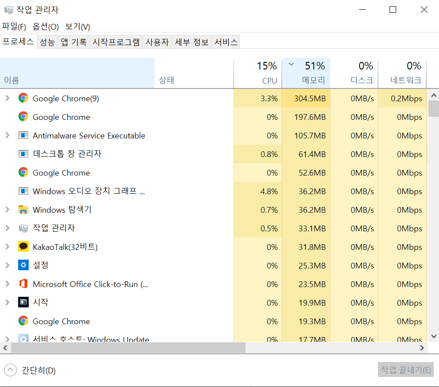Open the 파일(F) menu
The height and width of the screenshot is (387, 439).
(x=14, y=27)
